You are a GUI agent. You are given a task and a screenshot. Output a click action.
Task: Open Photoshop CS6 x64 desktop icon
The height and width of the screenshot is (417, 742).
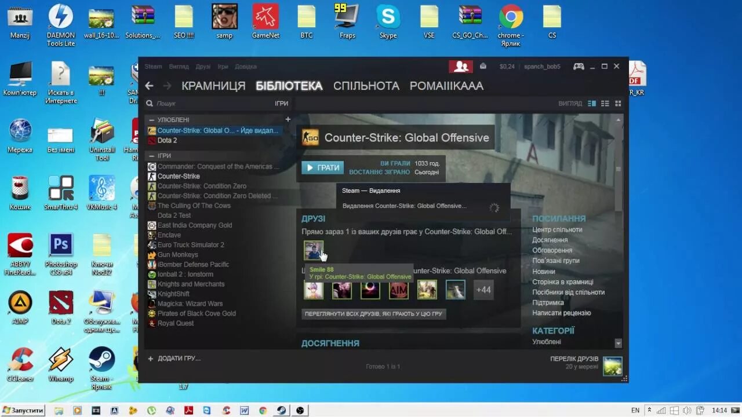61,255
